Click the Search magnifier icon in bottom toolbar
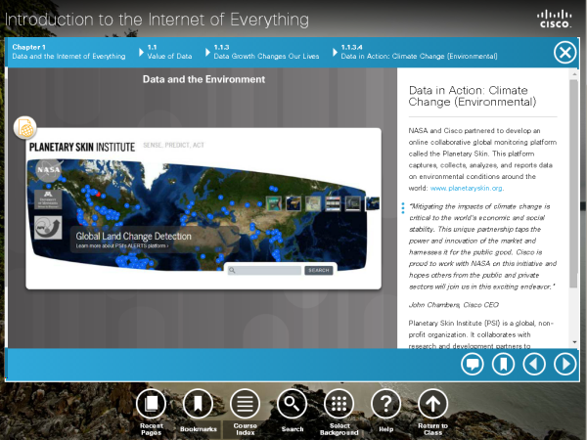Viewport: 587px width, 440px height. pos(292,403)
